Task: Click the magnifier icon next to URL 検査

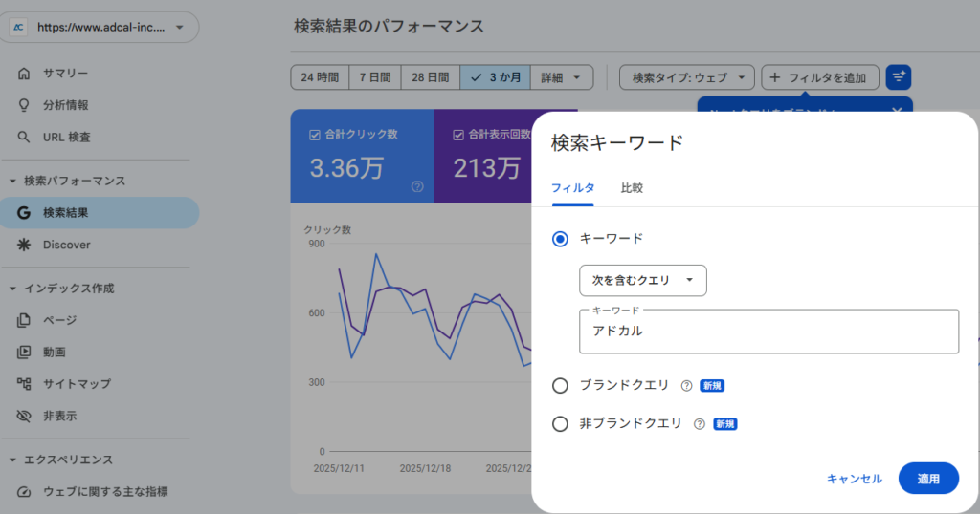Action: (24, 138)
